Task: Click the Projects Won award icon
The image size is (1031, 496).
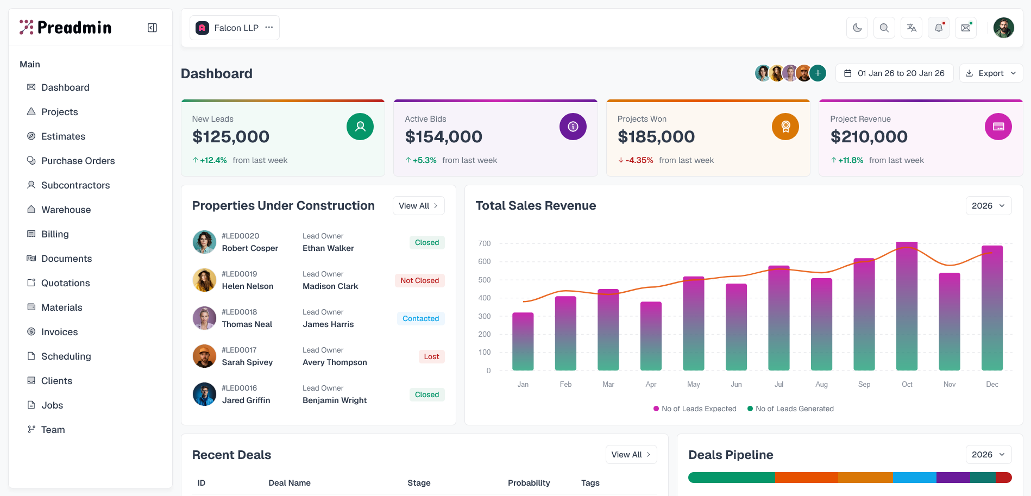Action: [785, 127]
